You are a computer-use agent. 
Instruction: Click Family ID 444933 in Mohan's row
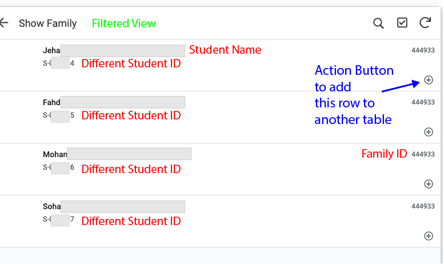[x=423, y=154]
